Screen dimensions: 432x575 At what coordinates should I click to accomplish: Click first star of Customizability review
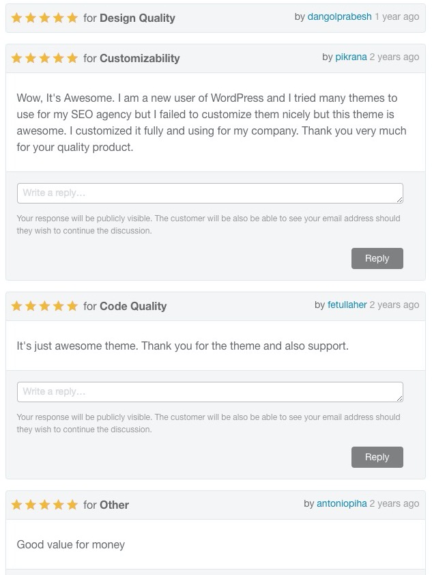[17, 59]
